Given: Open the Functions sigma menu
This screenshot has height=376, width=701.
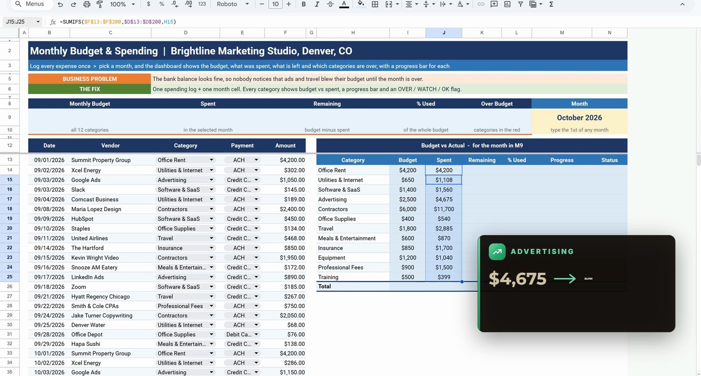Looking at the screenshot, I should pos(551,4).
